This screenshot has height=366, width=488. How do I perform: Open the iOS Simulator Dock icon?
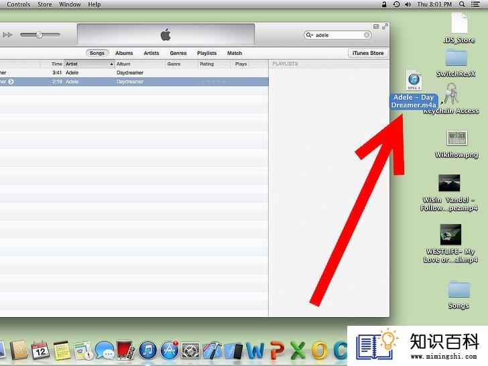coord(233,352)
